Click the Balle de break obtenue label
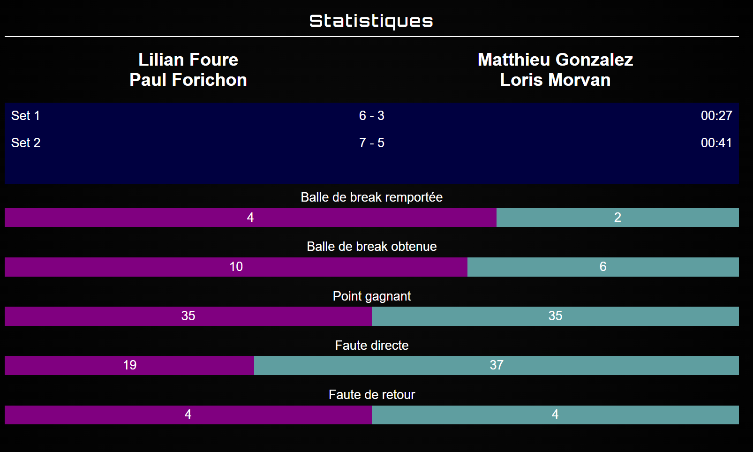 [x=371, y=247]
